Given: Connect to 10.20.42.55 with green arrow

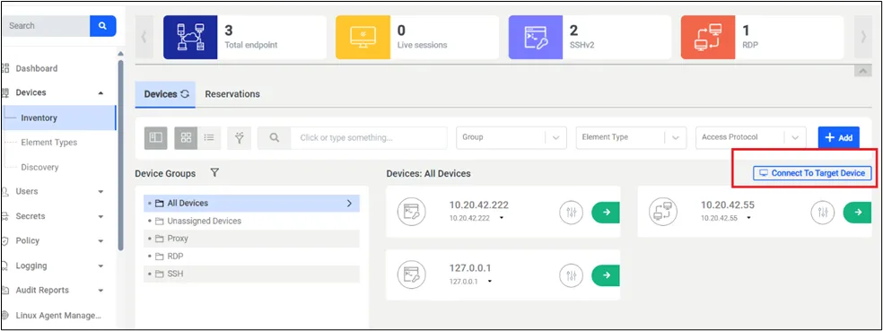Looking at the screenshot, I should coord(857,213).
